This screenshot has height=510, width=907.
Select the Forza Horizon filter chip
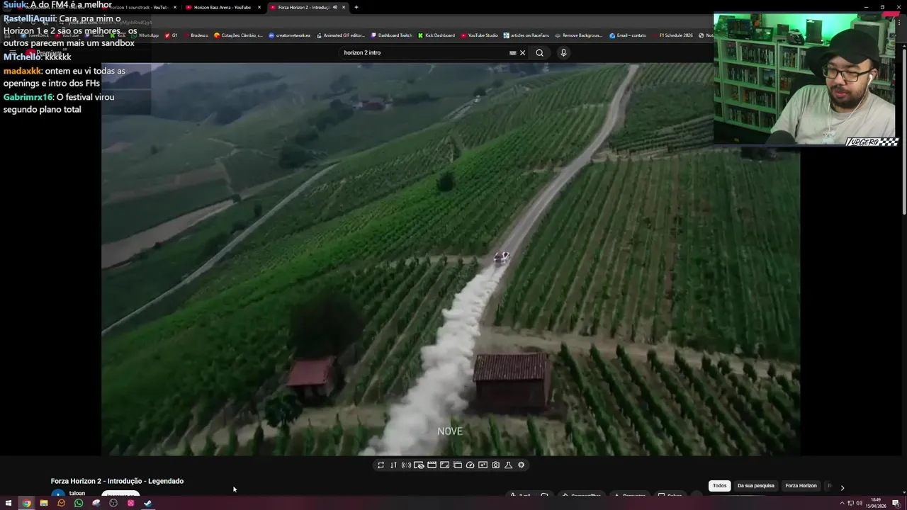pos(801,486)
